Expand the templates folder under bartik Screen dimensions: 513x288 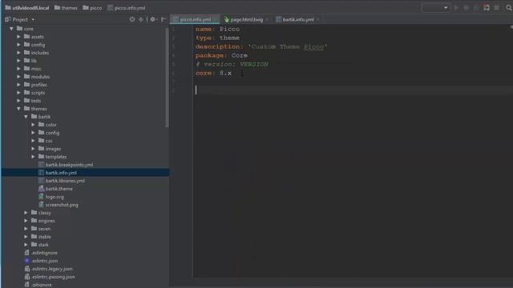[33, 157]
